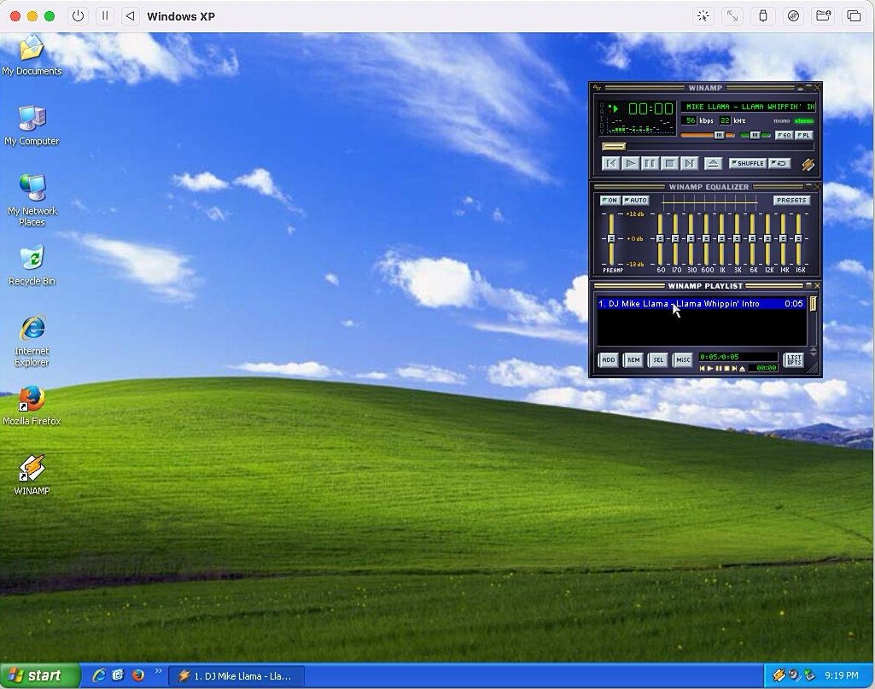Toggle the equalizer AUTO button

636,201
